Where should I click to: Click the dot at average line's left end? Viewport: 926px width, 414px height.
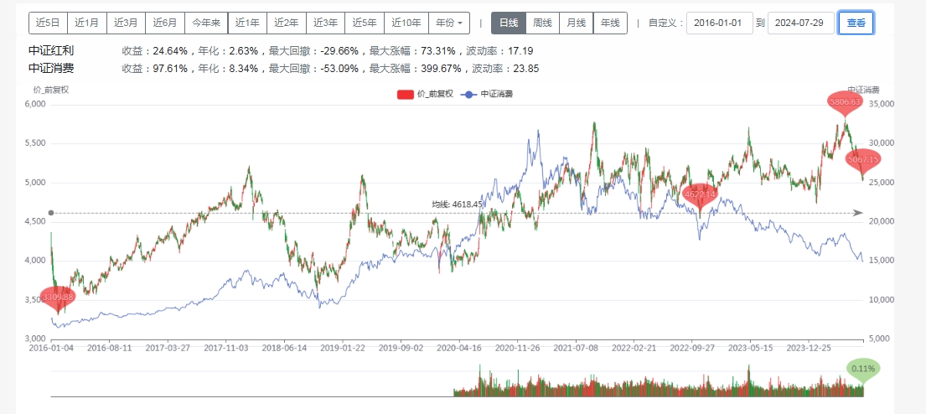tap(51, 213)
